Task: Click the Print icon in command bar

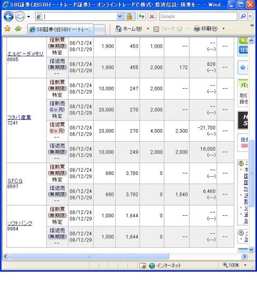Action: click(x=196, y=29)
